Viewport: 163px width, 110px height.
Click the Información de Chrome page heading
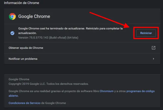pyautogui.click(x=22, y=3)
